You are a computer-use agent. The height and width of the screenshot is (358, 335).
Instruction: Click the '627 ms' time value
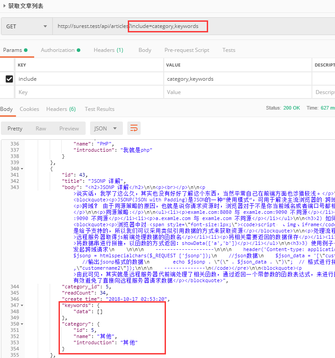click(327, 108)
